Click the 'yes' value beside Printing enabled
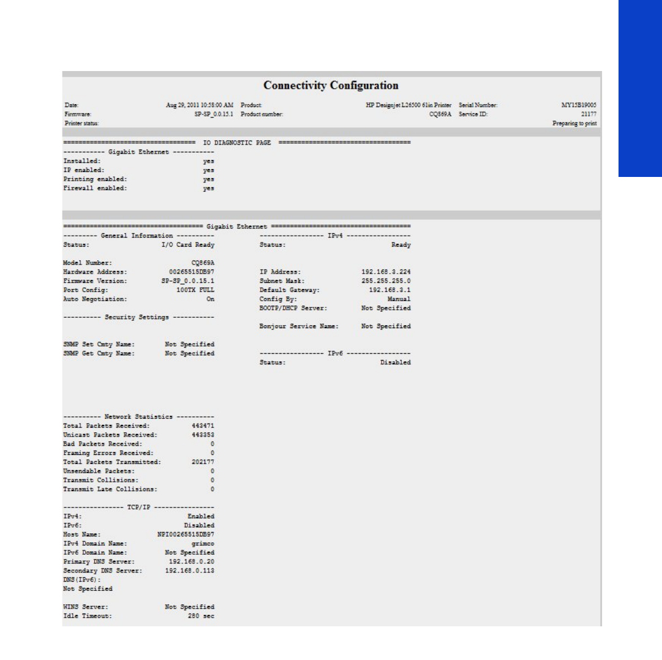 pyautogui.click(x=209, y=179)
